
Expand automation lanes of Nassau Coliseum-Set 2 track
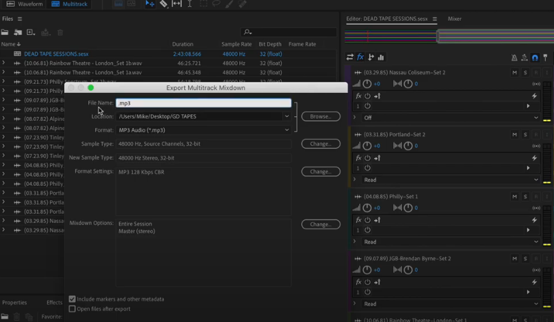point(355,118)
